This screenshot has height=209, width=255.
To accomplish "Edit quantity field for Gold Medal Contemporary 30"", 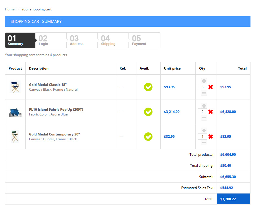I will pyautogui.click(x=202, y=137).
